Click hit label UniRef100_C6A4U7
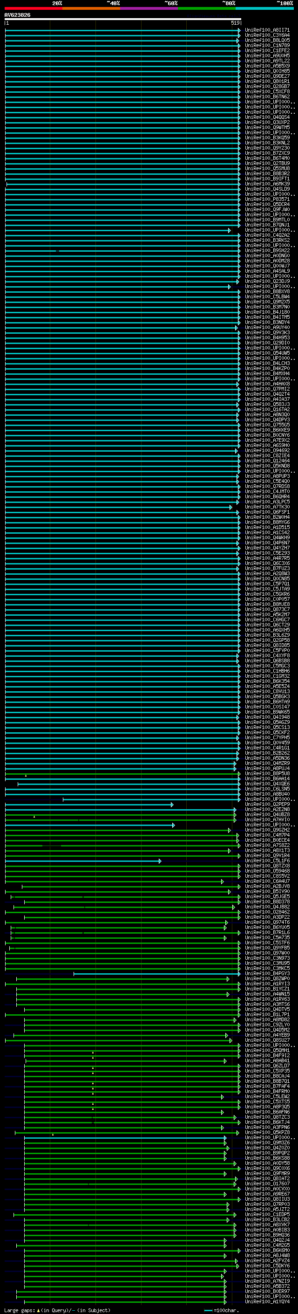Viewport: 298px width, 1314px height. [x=267, y=881]
